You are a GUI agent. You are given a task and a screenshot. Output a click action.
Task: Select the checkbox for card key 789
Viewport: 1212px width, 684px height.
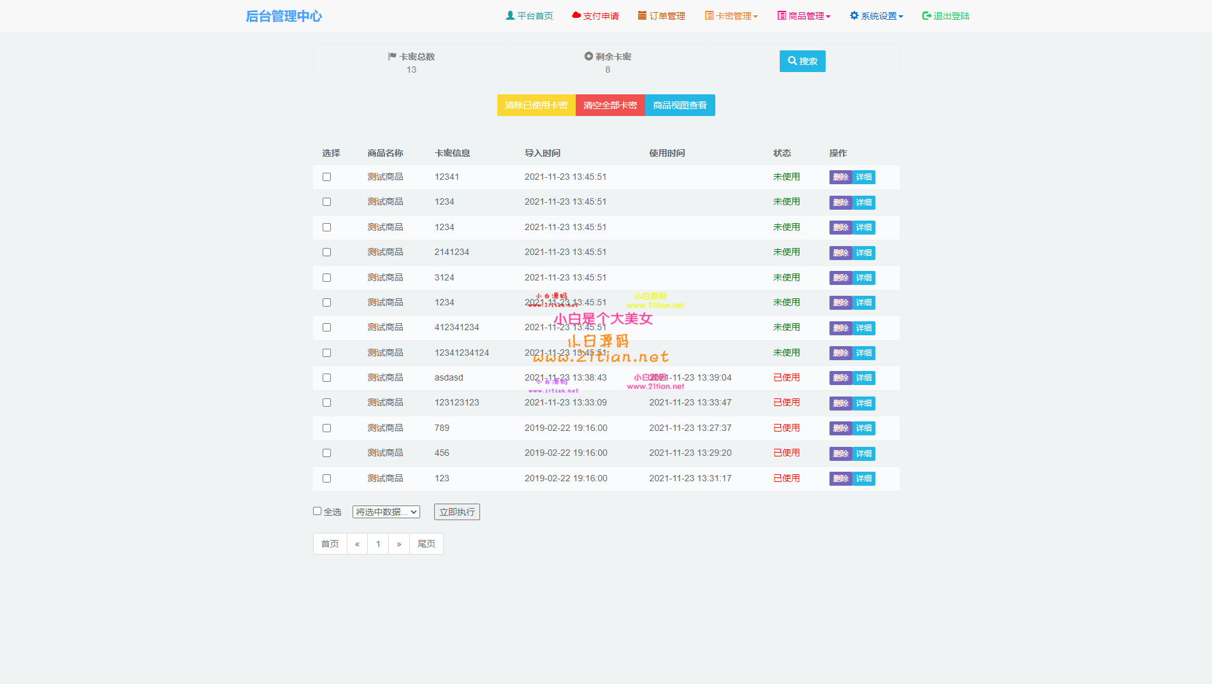click(x=326, y=428)
